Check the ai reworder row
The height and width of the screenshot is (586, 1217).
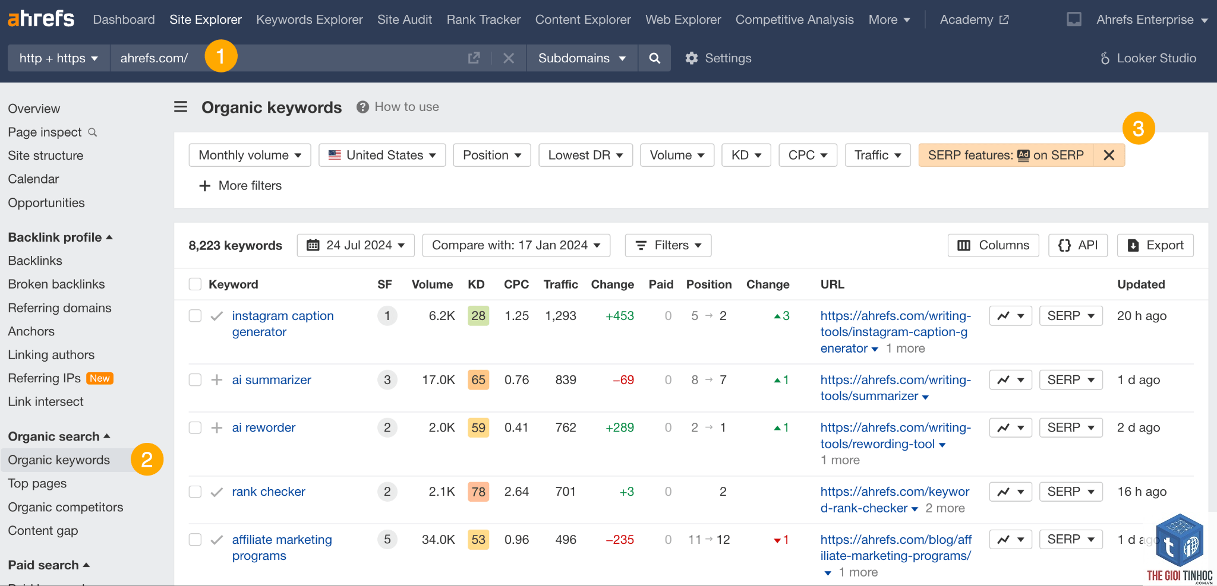coord(195,427)
